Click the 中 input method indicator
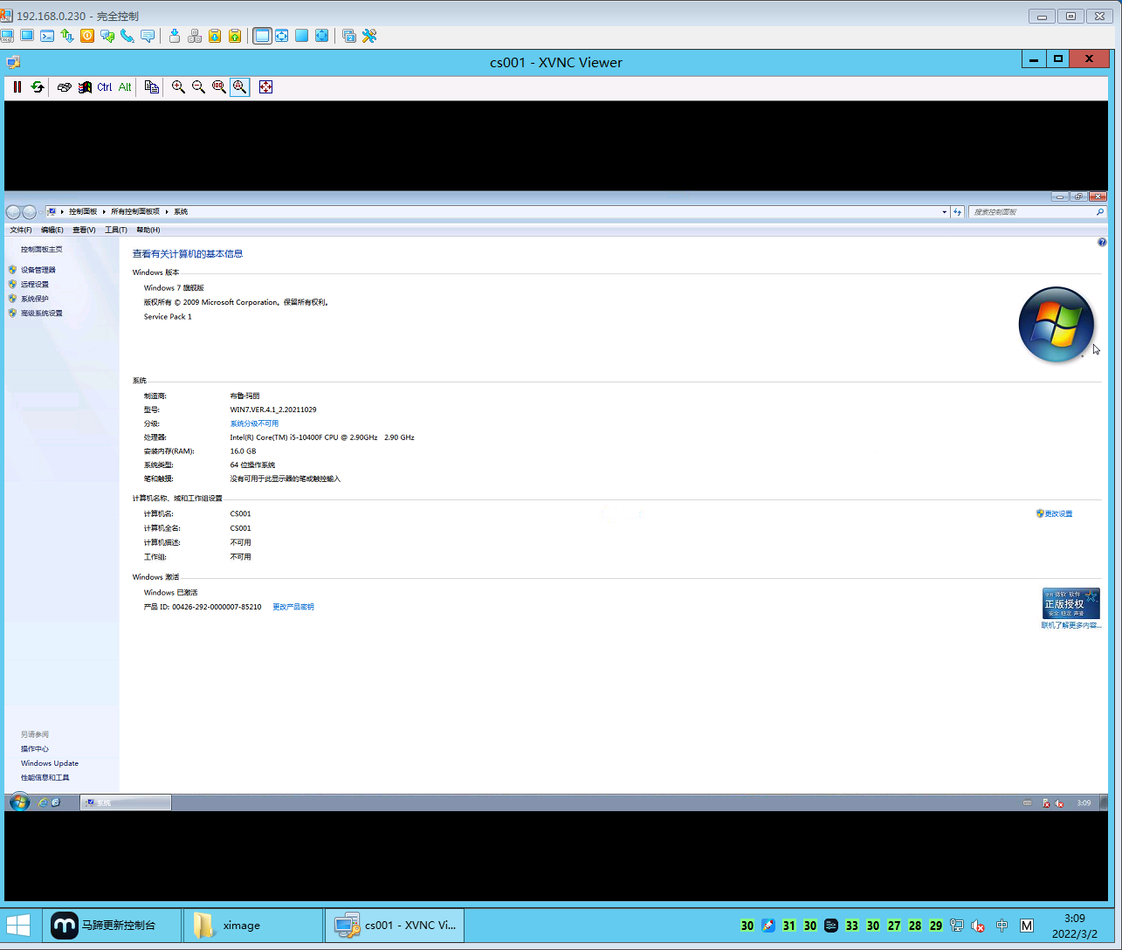Viewport: 1122px width, 950px height. tap(1002, 926)
